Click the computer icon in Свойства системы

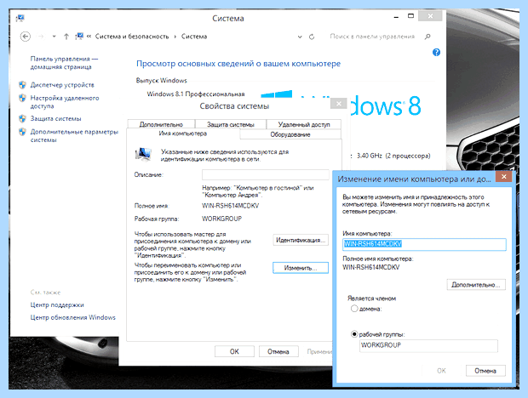pos(143,155)
